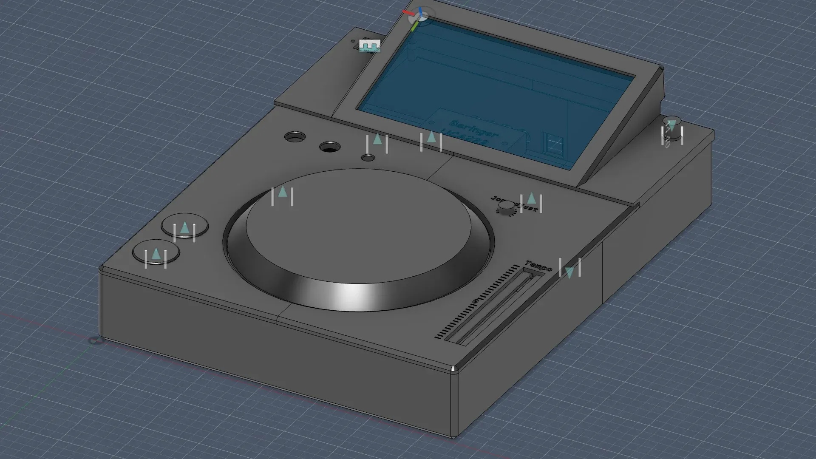This screenshot has height=459, width=816.
Task: Click the square-wave joint icon near the rear port
Action: point(369,46)
